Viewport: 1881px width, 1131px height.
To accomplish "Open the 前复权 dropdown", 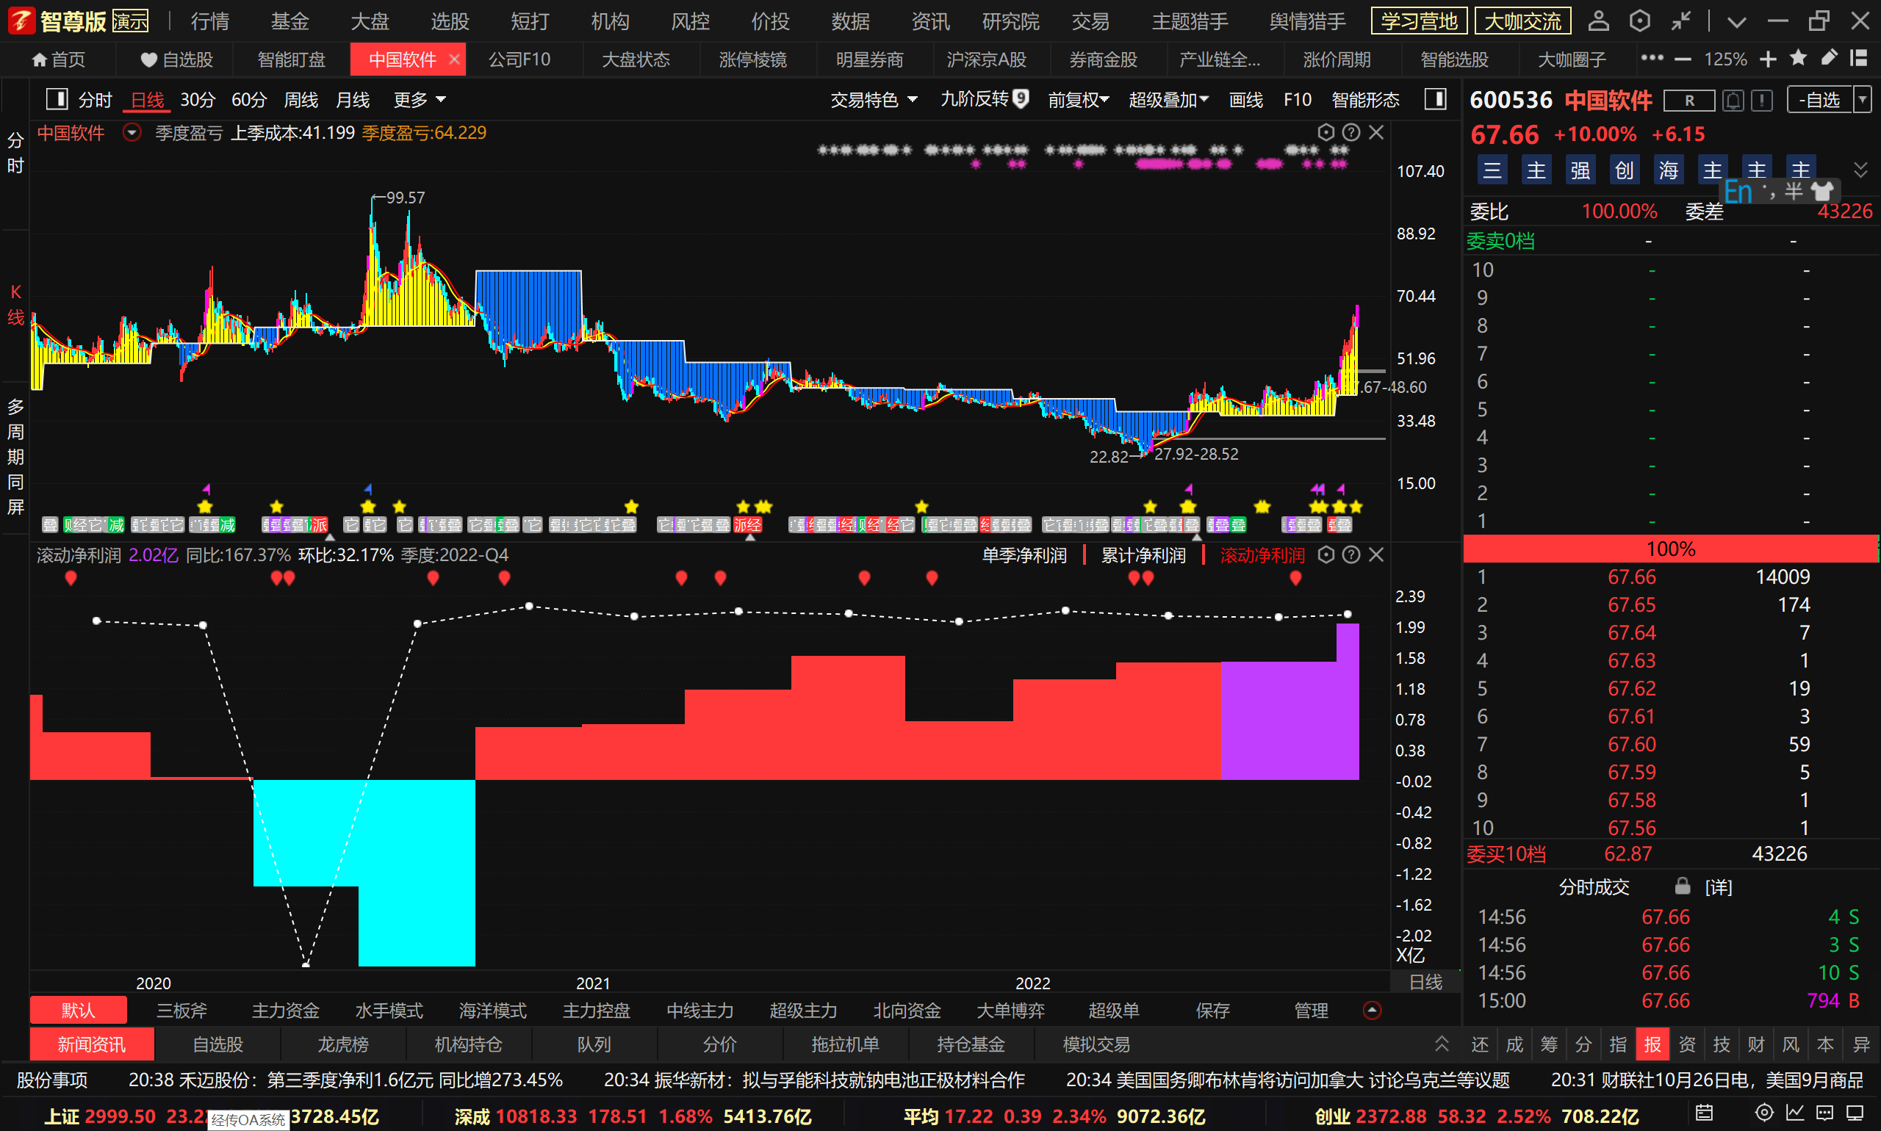I will (1078, 100).
